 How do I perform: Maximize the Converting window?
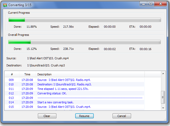tap(151, 4)
